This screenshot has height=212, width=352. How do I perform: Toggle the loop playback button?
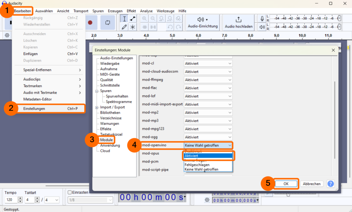[108, 22]
